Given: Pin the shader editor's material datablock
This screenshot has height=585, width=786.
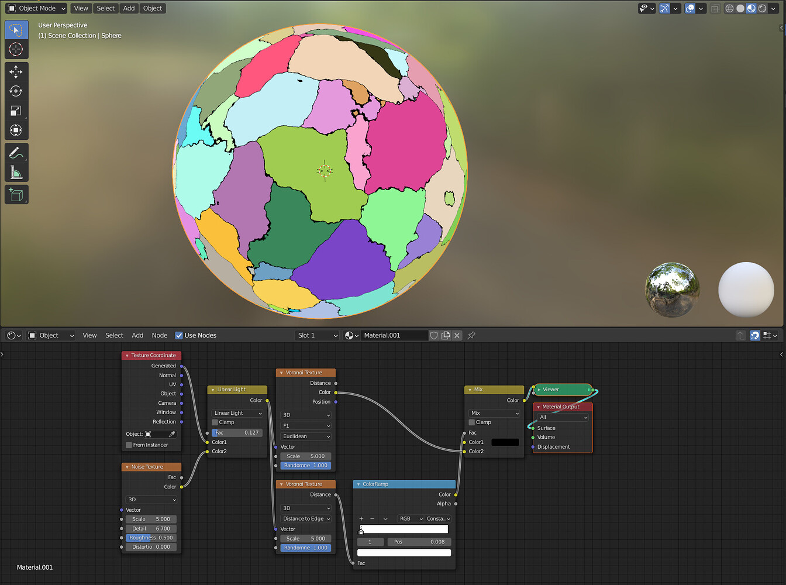Looking at the screenshot, I should pos(471,335).
